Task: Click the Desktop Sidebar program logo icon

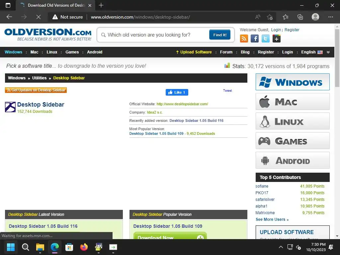Action: (x=10, y=107)
